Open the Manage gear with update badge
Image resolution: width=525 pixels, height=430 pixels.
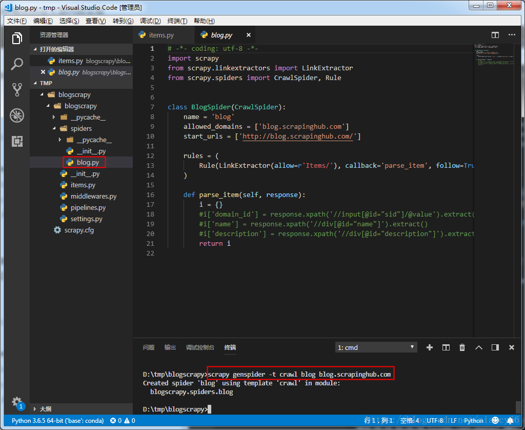[x=17, y=402]
